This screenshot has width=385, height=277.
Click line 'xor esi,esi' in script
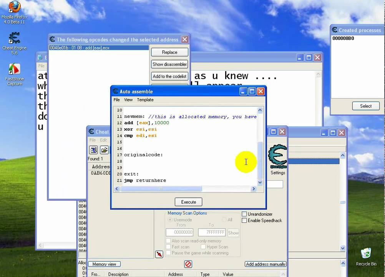140,129
